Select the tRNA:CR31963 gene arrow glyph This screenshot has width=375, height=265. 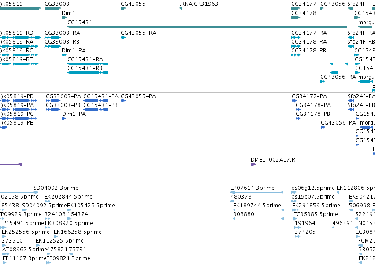click(180, 8)
